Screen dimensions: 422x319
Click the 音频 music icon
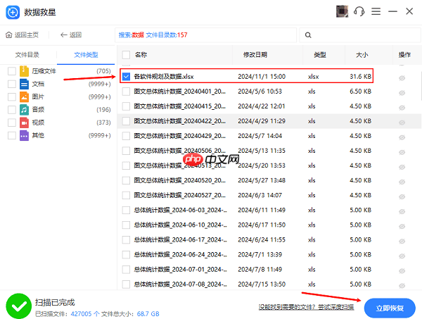coord(24,110)
